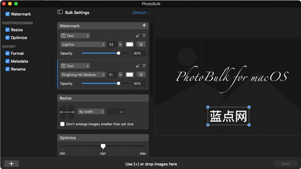The image size is (301, 169).
Task: Open the Default preset dropdown
Action: (x=141, y=13)
